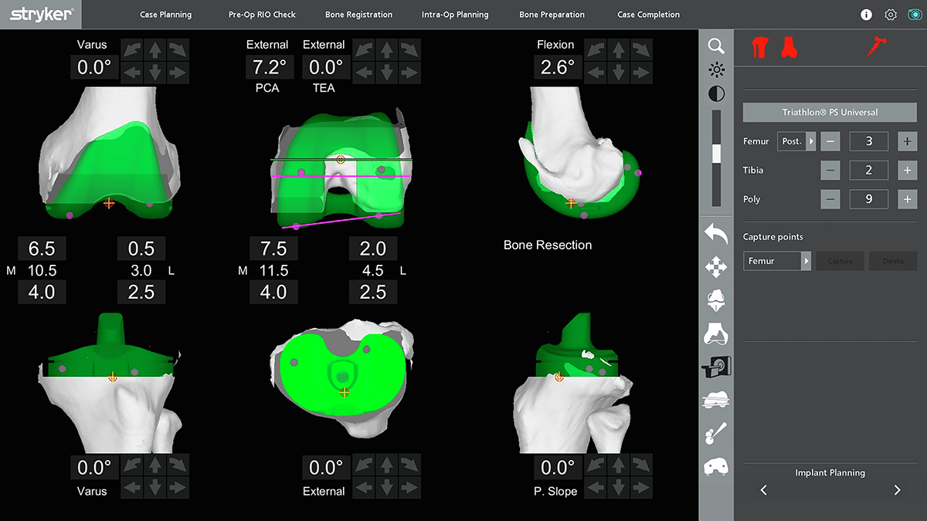Viewport: 927px width, 521px height.
Task: Decrease Tibia size with minus button
Action: pyautogui.click(x=830, y=171)
